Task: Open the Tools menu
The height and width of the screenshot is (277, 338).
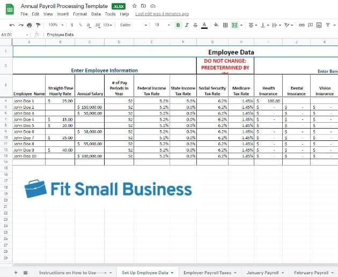Action: (x=110, y=14)
